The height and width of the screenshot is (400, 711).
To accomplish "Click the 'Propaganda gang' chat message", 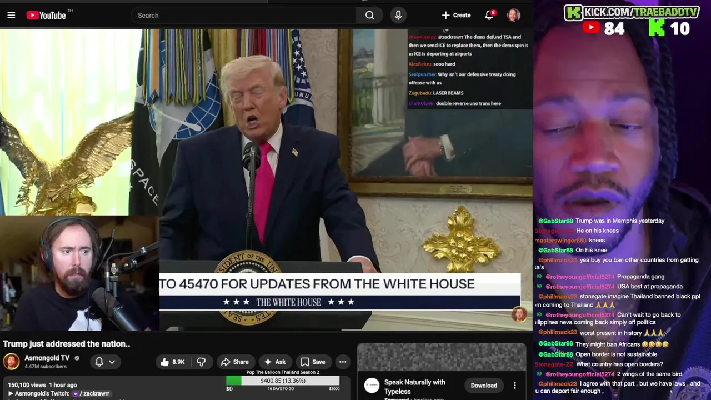I will click(640, 277).
